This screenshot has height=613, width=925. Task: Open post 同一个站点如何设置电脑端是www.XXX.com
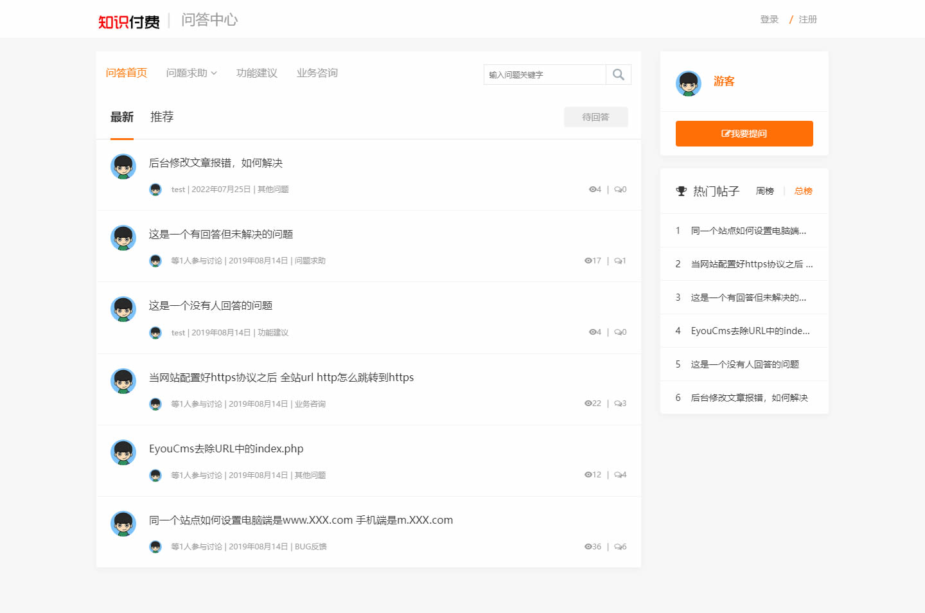pos(301,520)
